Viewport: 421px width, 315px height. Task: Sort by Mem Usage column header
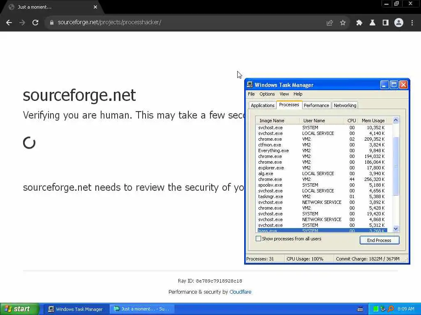click(372, 121)
